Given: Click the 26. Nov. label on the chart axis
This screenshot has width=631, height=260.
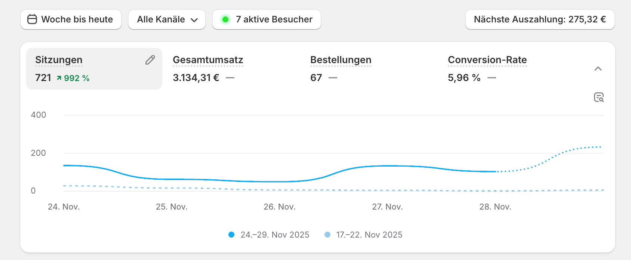Looking at the screenshot, I should click(x=279, y=207).
